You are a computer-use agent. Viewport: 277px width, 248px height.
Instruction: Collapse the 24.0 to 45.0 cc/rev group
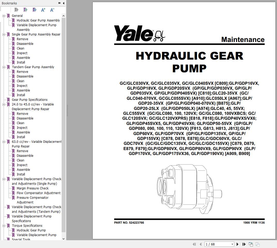pyautogui.click(x=4, y=104)
